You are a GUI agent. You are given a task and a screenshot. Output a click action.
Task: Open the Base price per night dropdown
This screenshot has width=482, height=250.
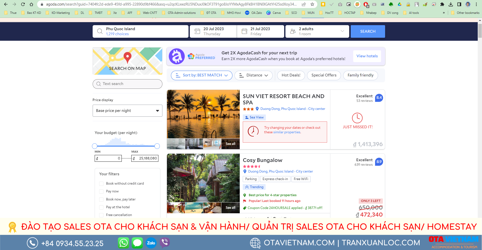127,111
